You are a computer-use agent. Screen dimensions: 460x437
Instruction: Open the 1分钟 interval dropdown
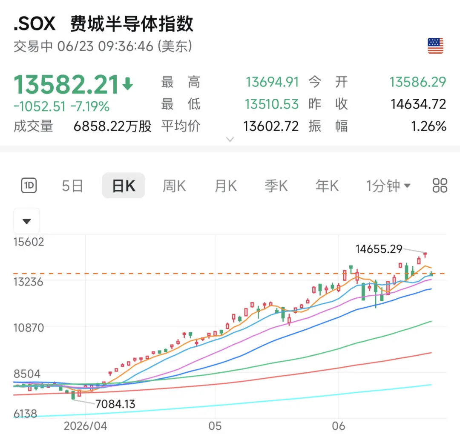[388, 186]
